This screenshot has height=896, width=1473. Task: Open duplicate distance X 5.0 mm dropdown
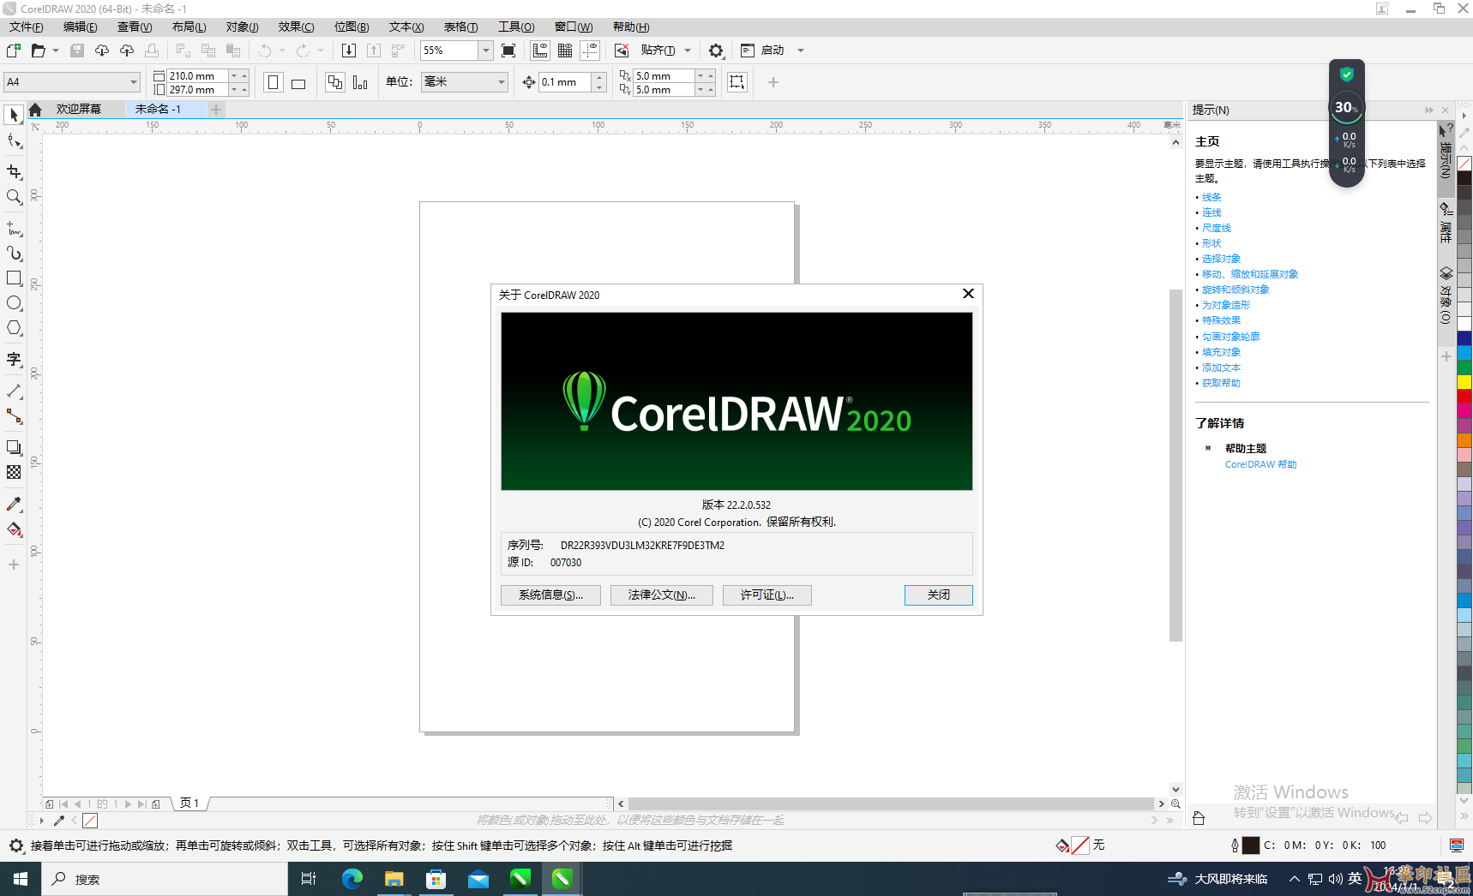pos(700,75)
